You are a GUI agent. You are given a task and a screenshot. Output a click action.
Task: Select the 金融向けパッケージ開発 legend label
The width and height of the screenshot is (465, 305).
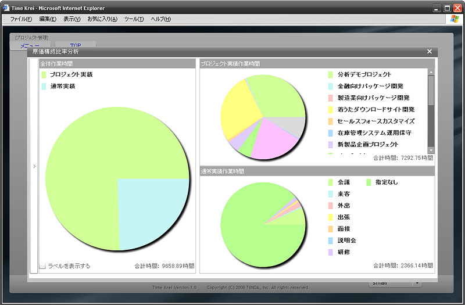pyautogui.click(x=370, y=86)
